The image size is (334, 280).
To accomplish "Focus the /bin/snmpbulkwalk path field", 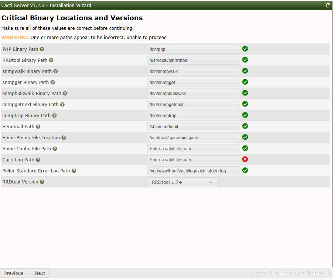I will 193,94.
